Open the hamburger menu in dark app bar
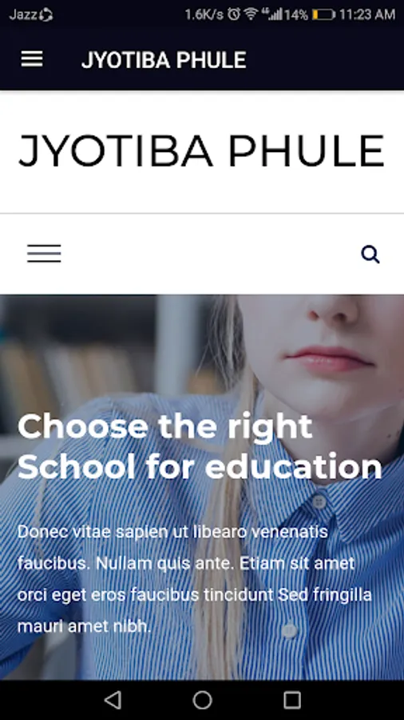404x720 pixels. pos(32,59)
